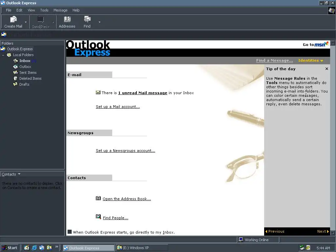Open the File menu

9,10
